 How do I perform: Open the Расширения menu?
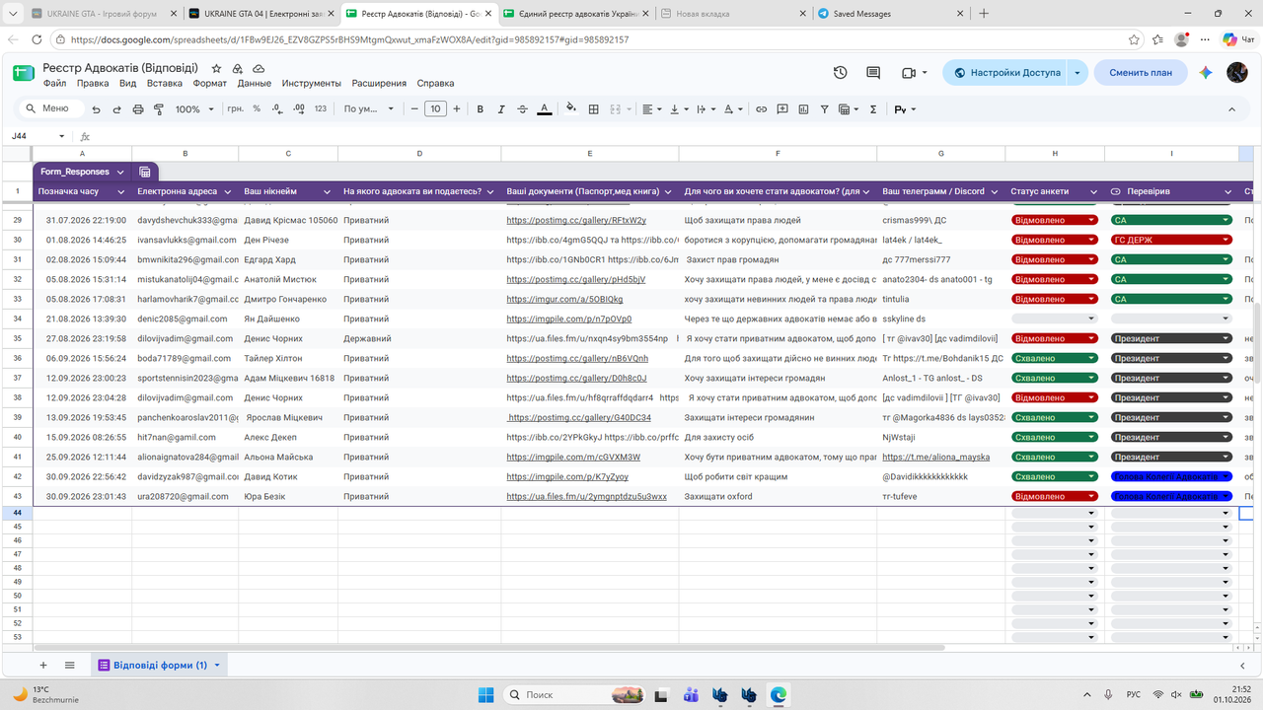[379, 84]
